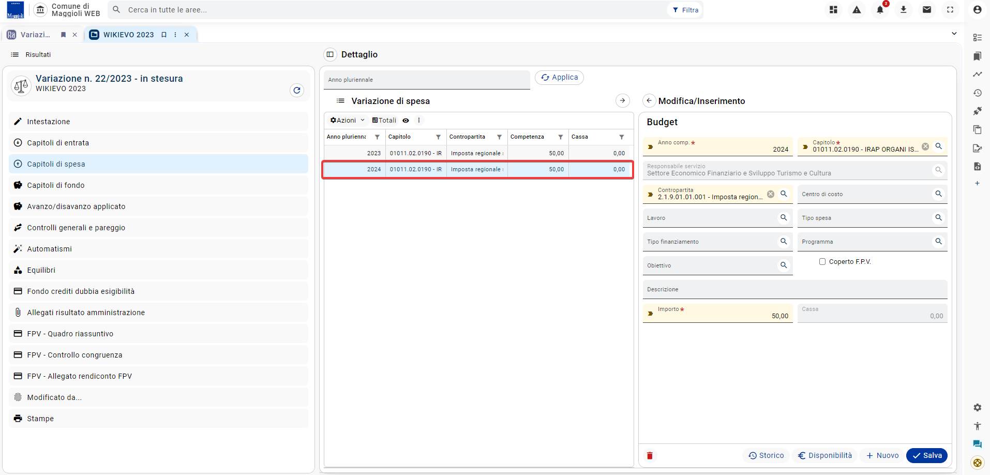This screenshot has height=475, width=990.
Task: Open Capitoli di fondo section
Action: [158, 185]
